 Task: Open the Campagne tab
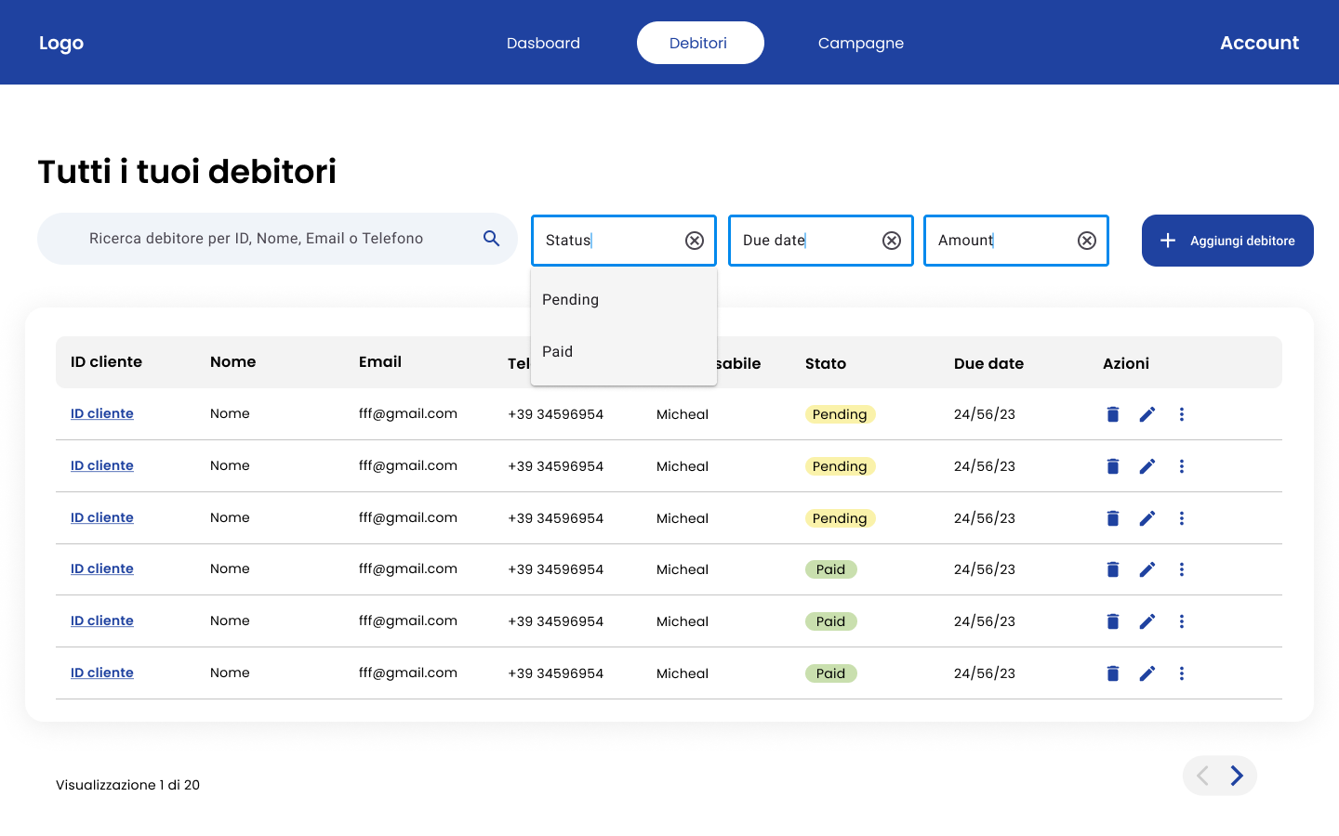(861, 44)
